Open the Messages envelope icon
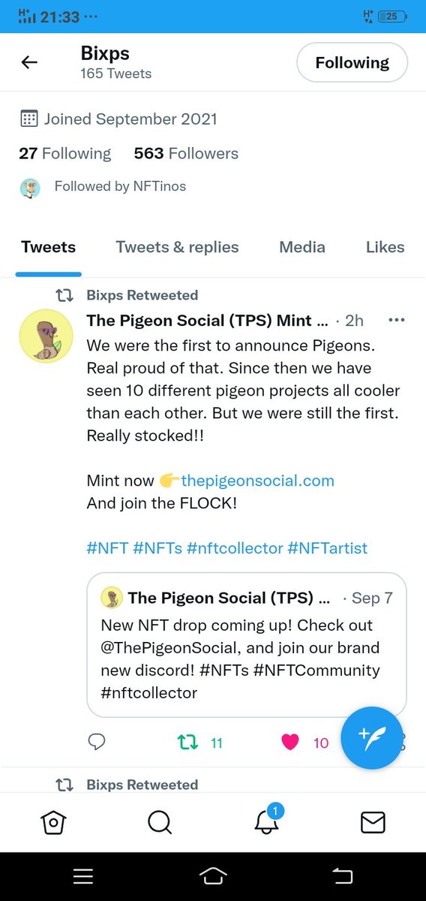The height and width of the screenshot is (901, 426). [x=373, y=823]
